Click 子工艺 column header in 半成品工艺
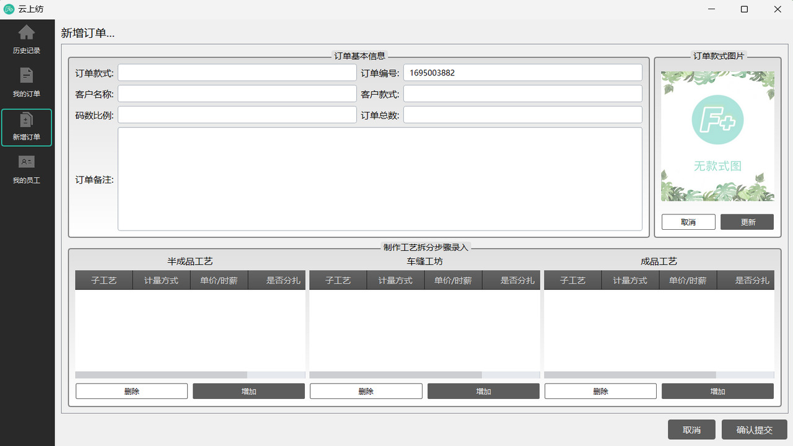The image size is (793, 446). (x=104, y=281)
